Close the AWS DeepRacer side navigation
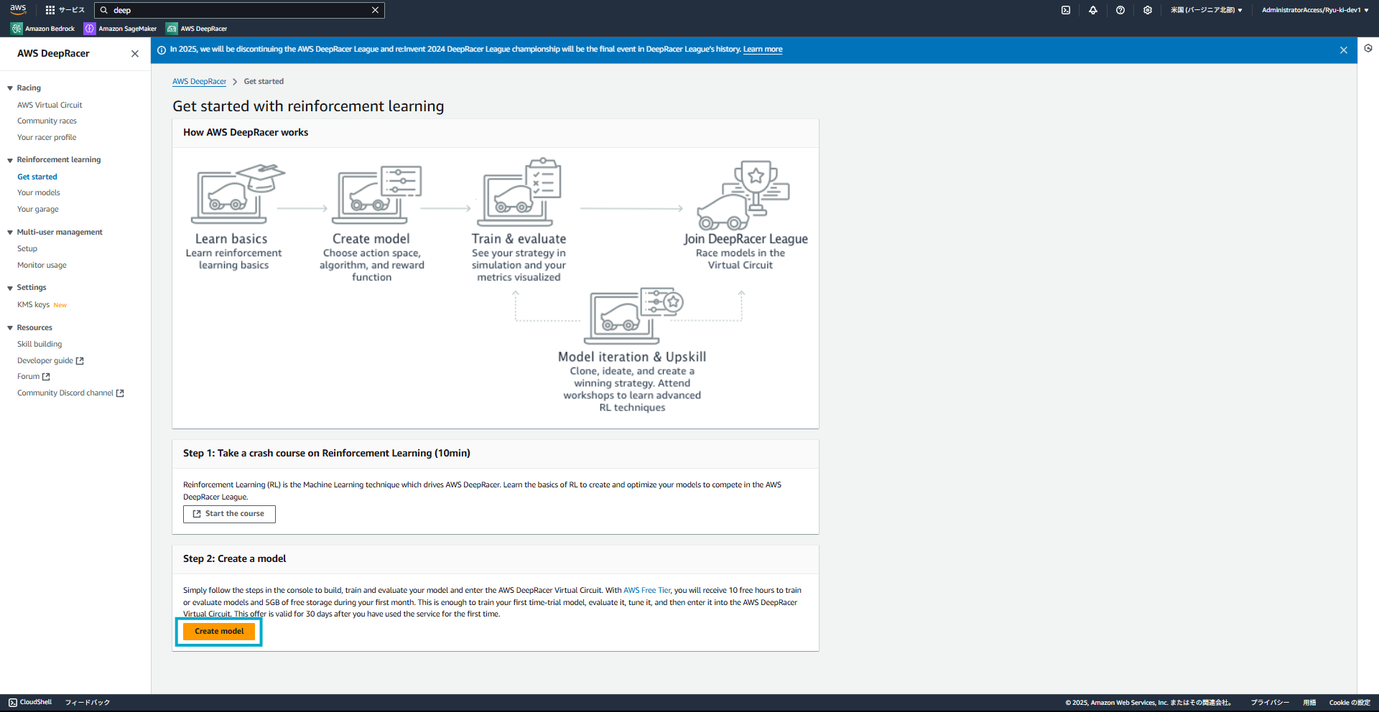 click(135, 54)
